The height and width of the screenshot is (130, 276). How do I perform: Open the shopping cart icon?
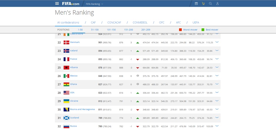(203, 4)
